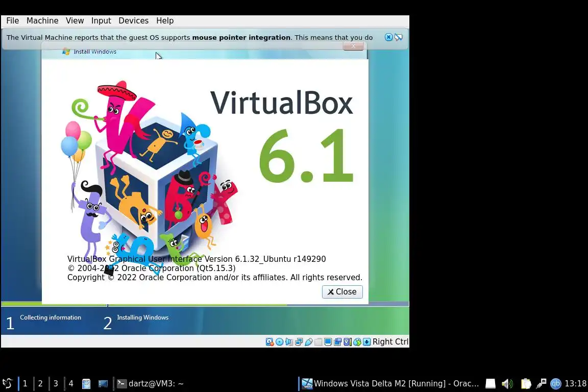Viewport: 588px width, 392px height.
Task: Click the keyboard capture arrow icon
Action: [x=367, y=342]
